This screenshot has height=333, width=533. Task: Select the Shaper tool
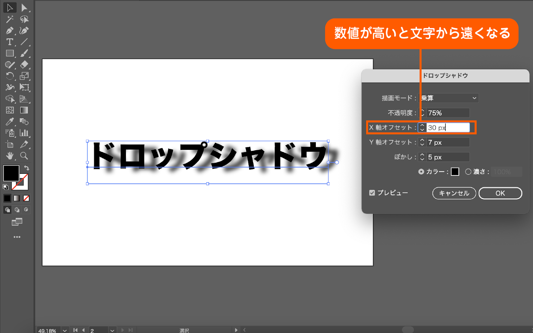tap(10, 65)
